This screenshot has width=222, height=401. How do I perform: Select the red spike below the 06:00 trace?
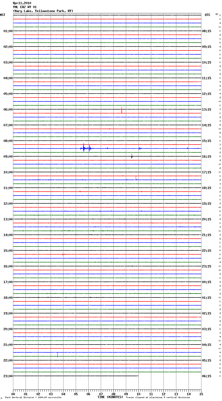point(122,110)
